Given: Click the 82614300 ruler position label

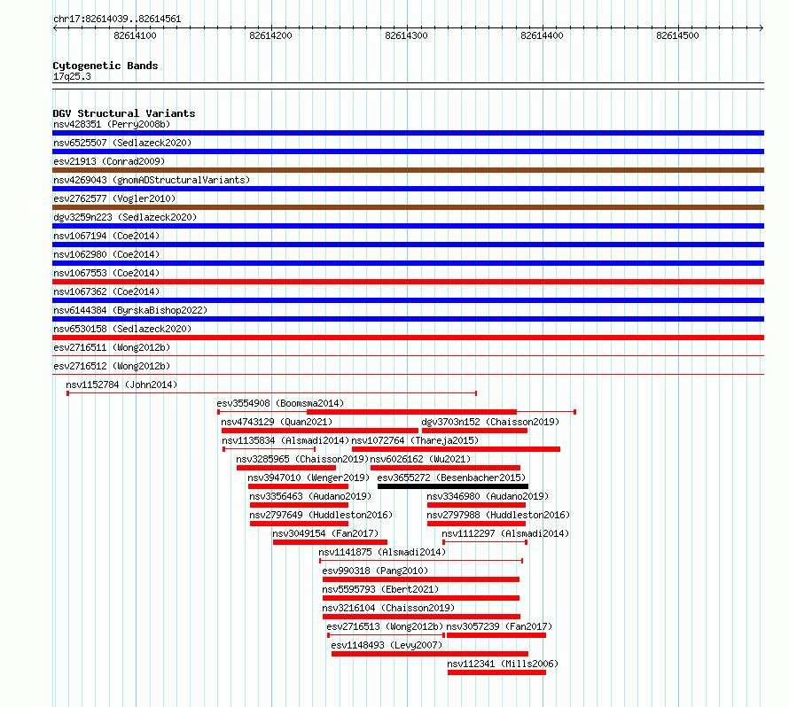Looking at the screenshot, I should tap(406, 35).
